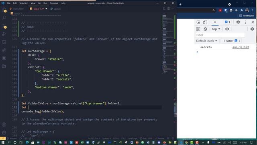
Task: Open console settings gear in DevTools
Action: click(x=252, y=29)
